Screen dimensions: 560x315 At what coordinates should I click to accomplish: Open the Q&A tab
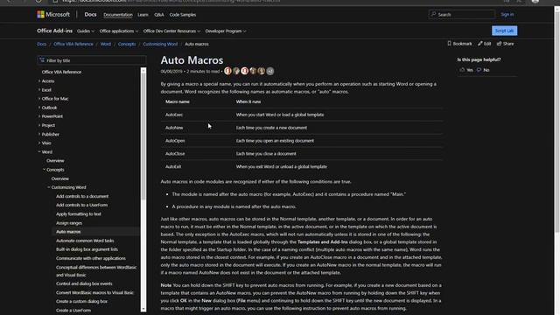coord(159,15)
